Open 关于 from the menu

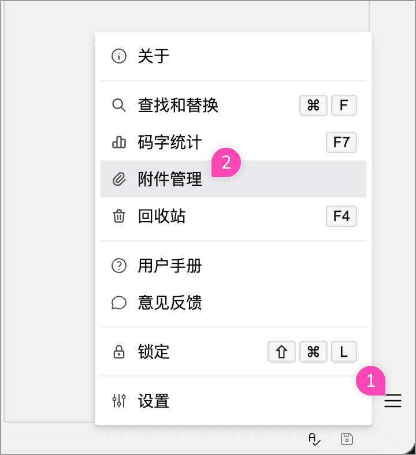[x=154, y=57]
